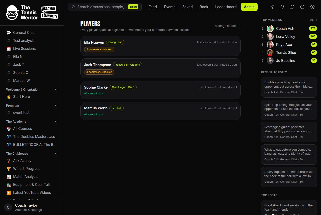The height and width of the screenshot is (215, 321).
Task: Open the messages chat bubble icon
Action: pyautogui.click(x=292, y=7)
